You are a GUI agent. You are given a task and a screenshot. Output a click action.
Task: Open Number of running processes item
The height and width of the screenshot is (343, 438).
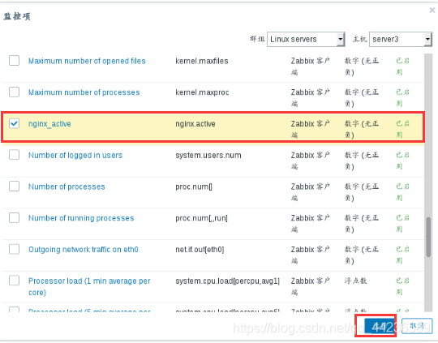81,218
